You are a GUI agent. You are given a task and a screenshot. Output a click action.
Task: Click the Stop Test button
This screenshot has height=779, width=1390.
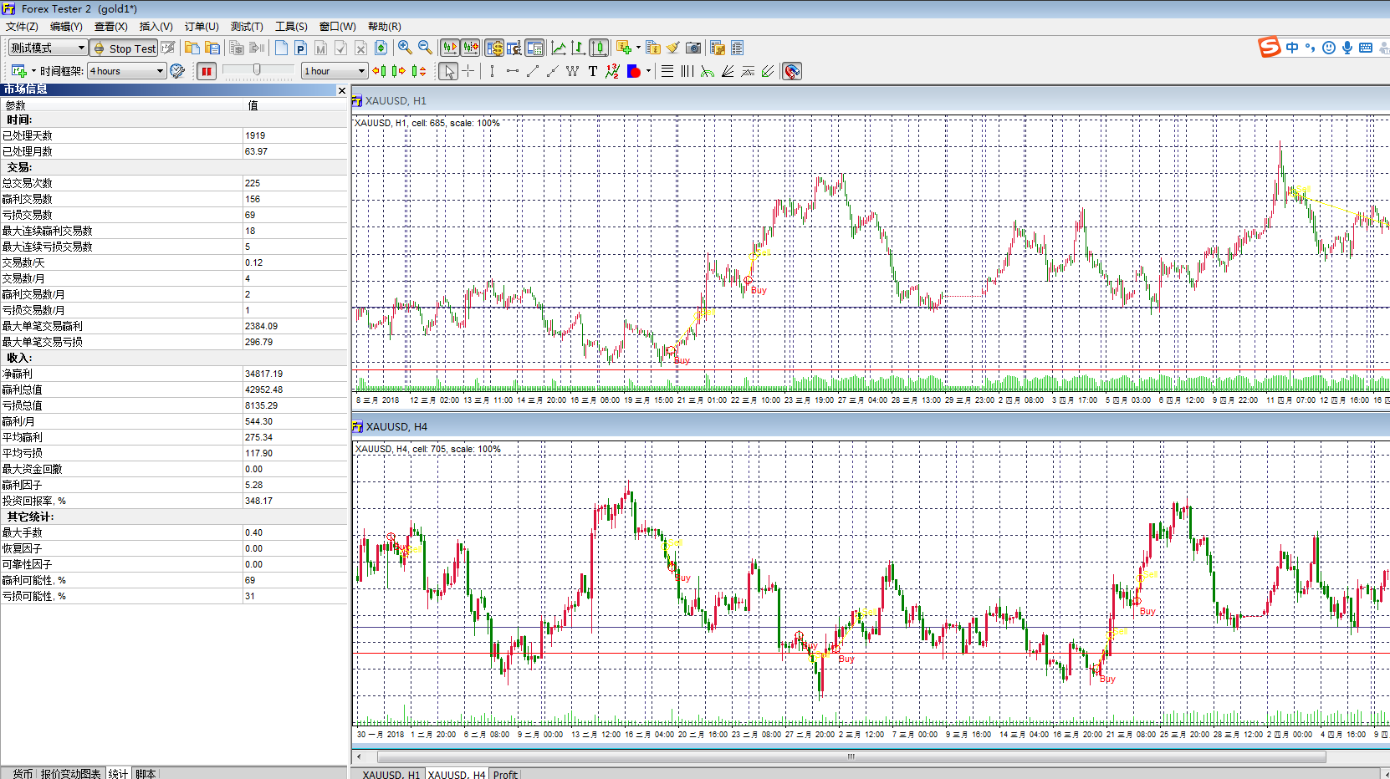[124, 48]
